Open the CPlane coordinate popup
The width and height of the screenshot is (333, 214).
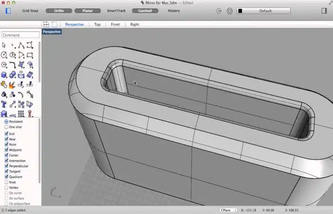(228, 210)
